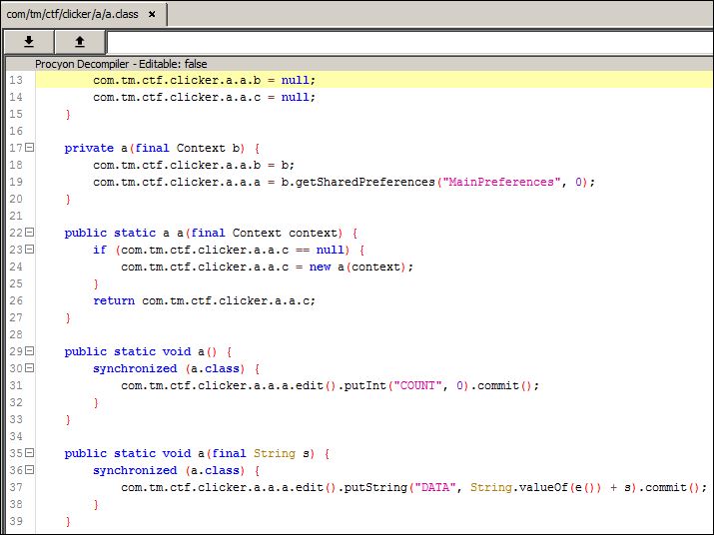Click 'return' keyword on line 26
Image resolution: width=714 pixels, height=535 pixels.
coord(114,300)
